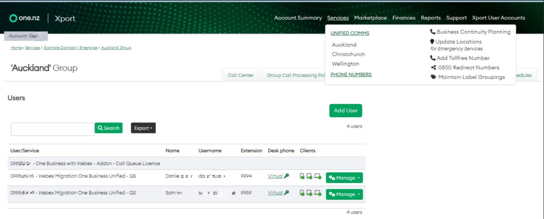Image resolution: width=544 pixels, height=219 pixels.
Task: Open the Finances menu
Action: point(404,18)
